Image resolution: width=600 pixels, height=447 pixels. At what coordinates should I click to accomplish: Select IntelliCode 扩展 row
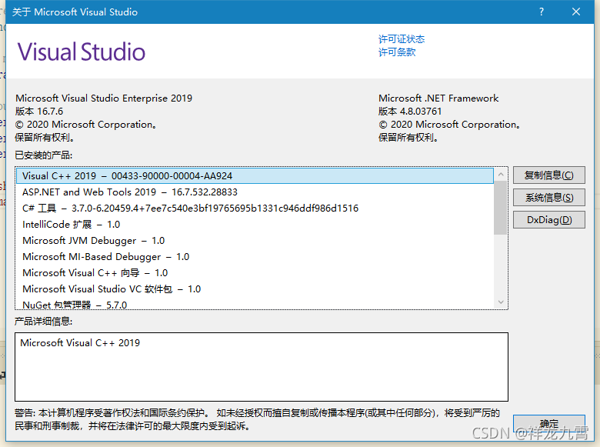click(x=255, y=224)
